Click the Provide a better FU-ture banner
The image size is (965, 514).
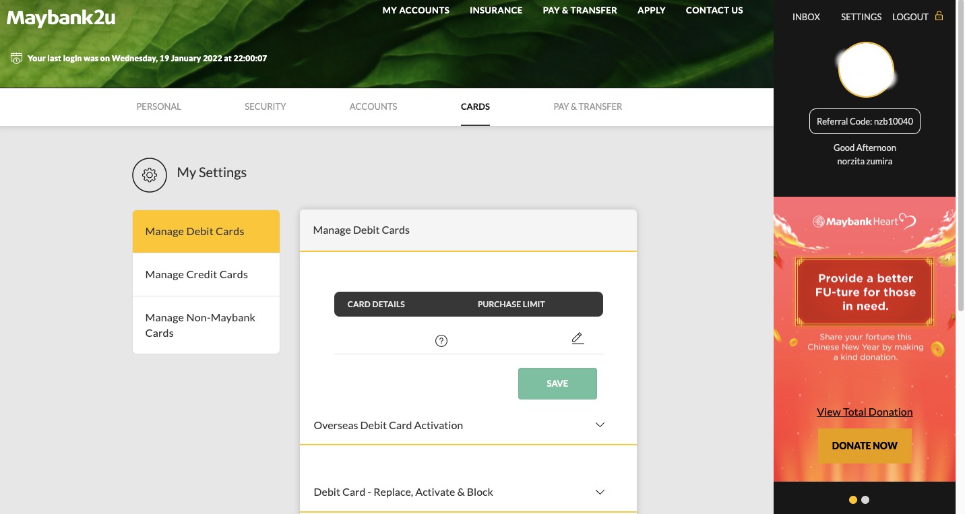point(865,292)
